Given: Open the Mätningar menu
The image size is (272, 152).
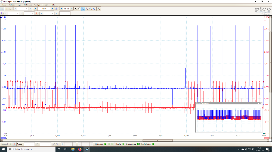Looking at the screenshot, I should click(27, 5).
